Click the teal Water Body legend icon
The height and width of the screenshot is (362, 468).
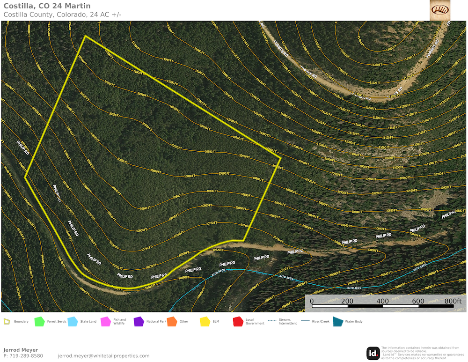click(337, 322)
